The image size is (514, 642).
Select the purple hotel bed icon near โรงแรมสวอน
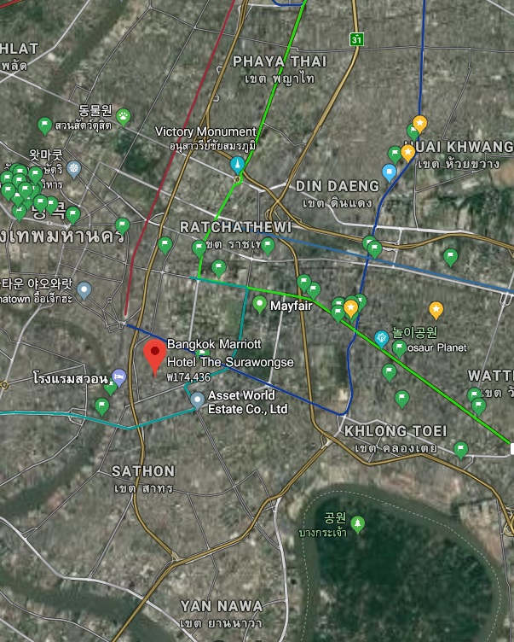[x=119, y=377]
